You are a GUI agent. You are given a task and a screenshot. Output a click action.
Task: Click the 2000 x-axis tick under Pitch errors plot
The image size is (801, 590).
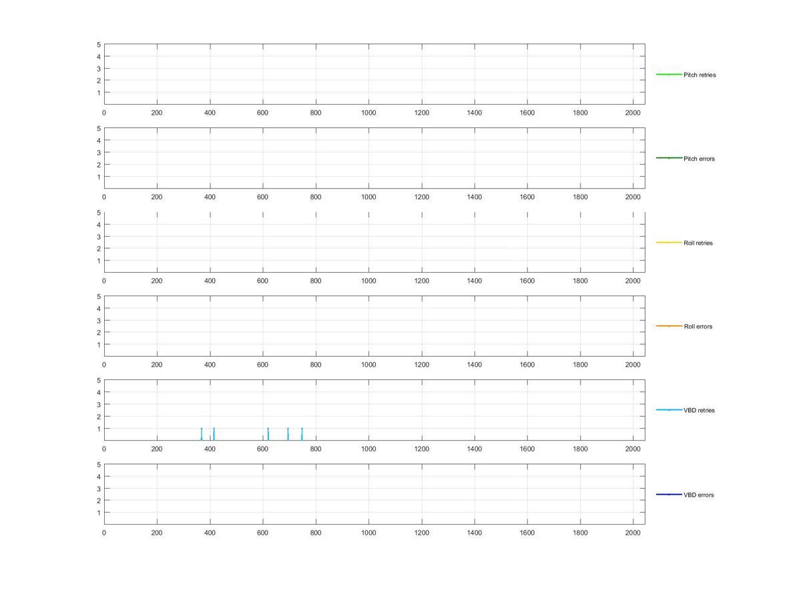tap(633, 197)
